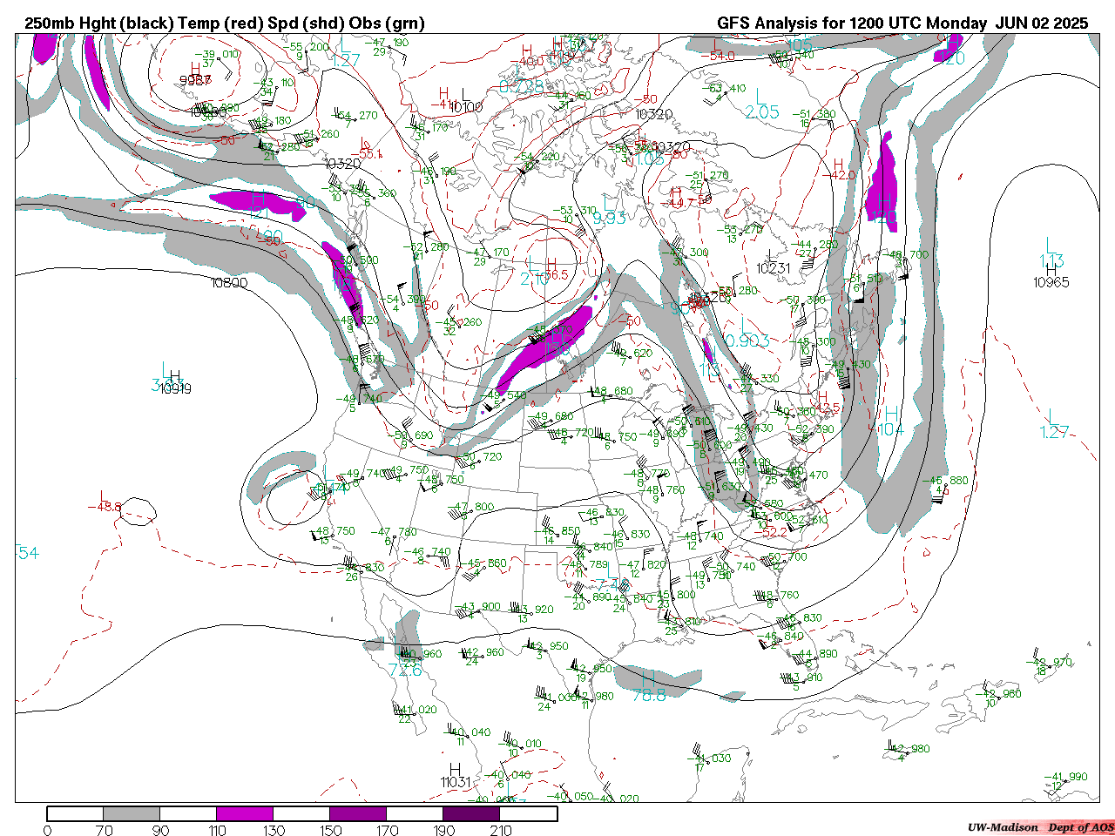Click the red -54.0 temperature label
1115x836 pixels.
[721, 56]
